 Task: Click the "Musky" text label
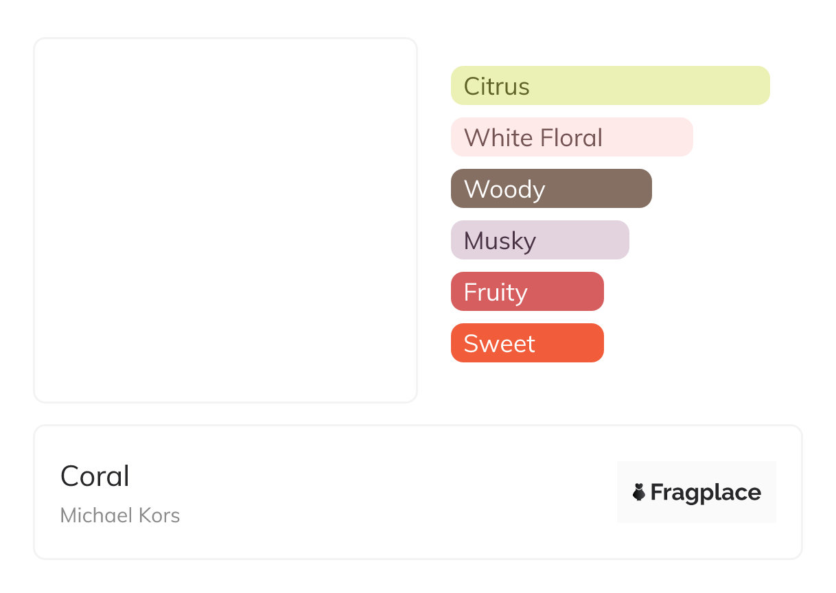(500, 241)
